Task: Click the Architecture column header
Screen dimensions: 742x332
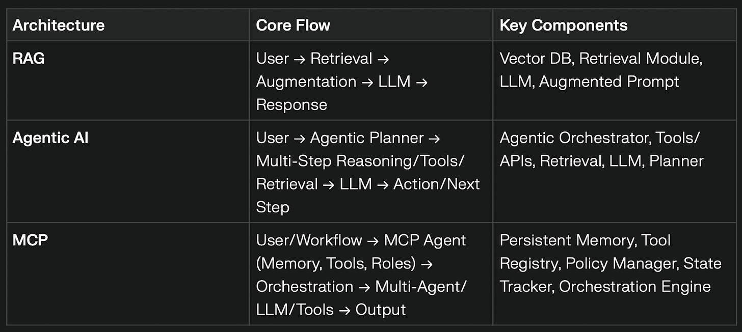Action: pyautogui.click(x=59, y=25)
